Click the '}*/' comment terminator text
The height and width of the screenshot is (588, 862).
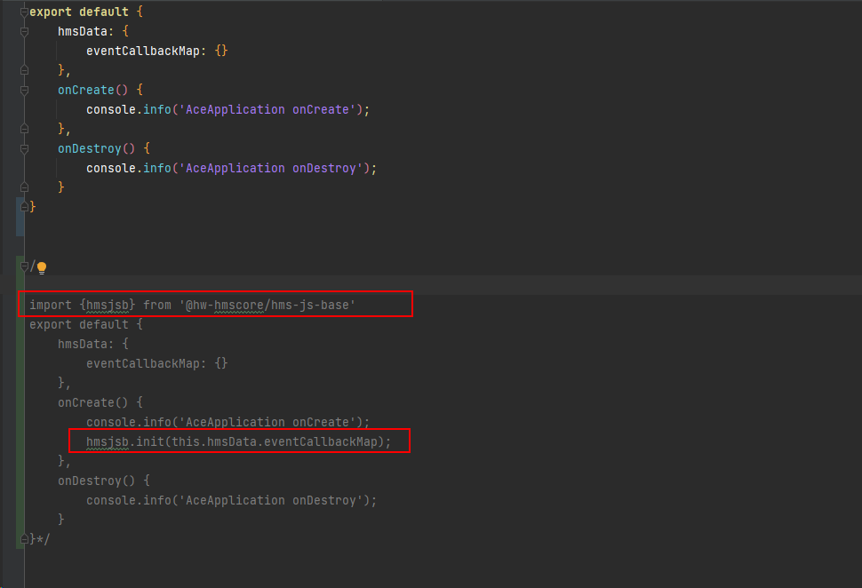click(40, 540)
